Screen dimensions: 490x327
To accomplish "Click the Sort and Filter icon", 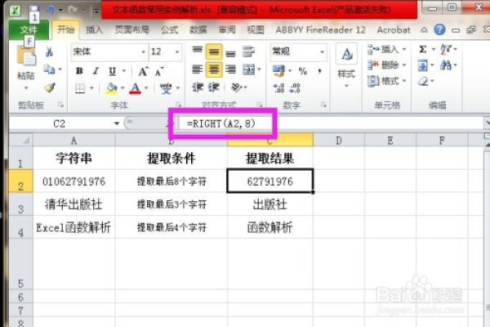I will (x=446, y=49).
